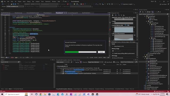The image size is (170, 96).
Task: Click the Save All toolbar icon
Action: 15,4
